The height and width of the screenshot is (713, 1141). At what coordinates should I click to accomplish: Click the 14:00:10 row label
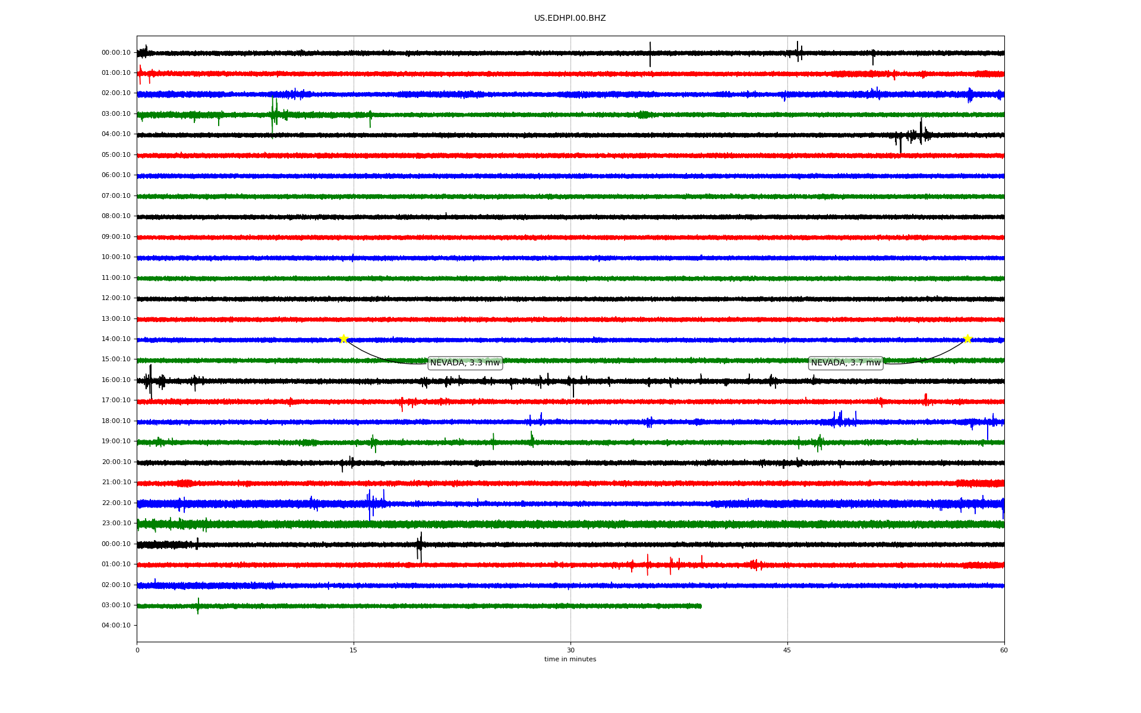116,339
